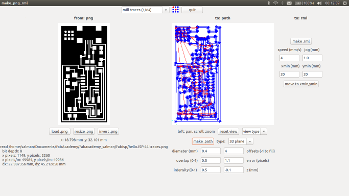Image resolution: width=349 pixels, height=196 pixels.
Task: Click the x: 18.798 mm coordinates text
Action: [x=83, y=140]
